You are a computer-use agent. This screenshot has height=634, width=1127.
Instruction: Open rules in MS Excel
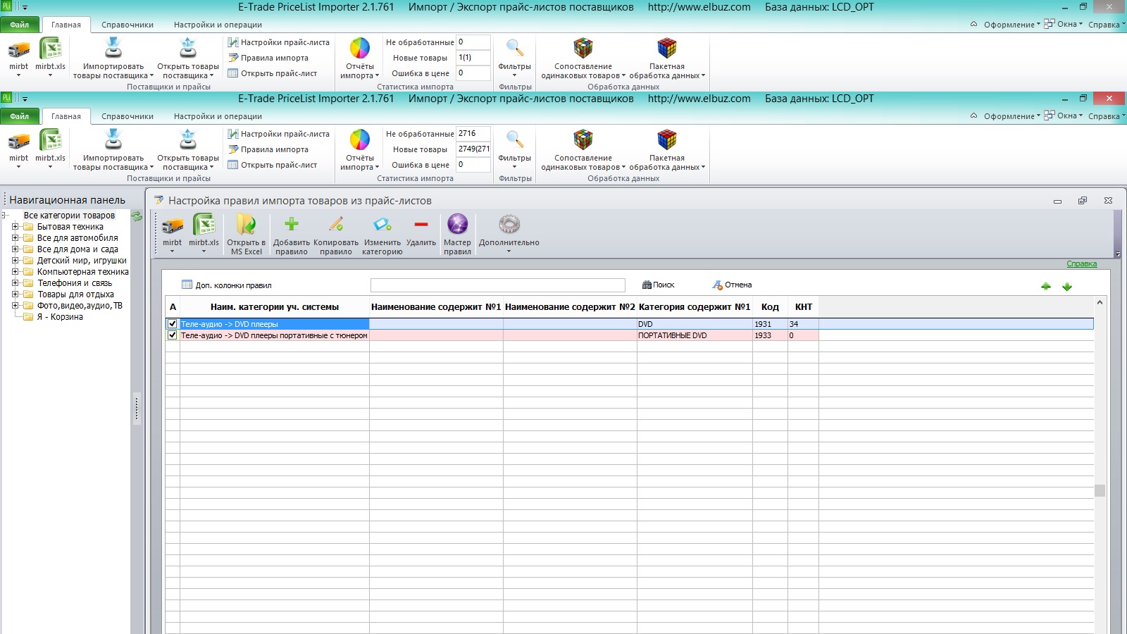click(x=246, y=234)
